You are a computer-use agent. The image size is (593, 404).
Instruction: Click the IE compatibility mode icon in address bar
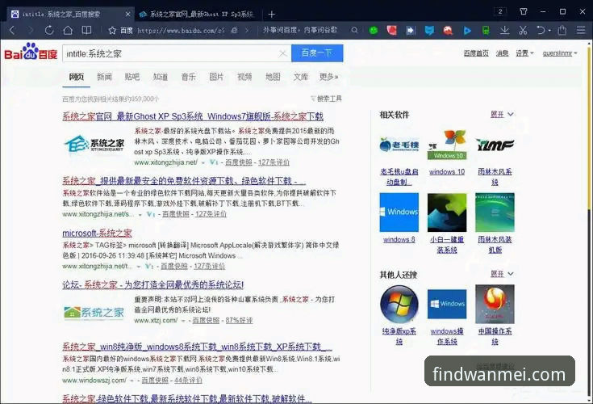(x=235, y=30)
